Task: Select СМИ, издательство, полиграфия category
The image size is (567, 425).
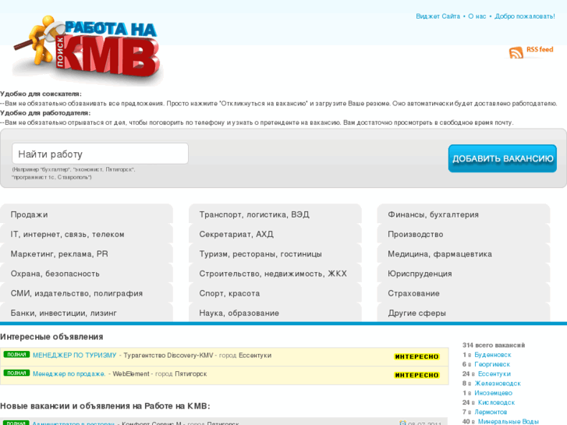Action: pyautogui.click(x=87, y=293)
